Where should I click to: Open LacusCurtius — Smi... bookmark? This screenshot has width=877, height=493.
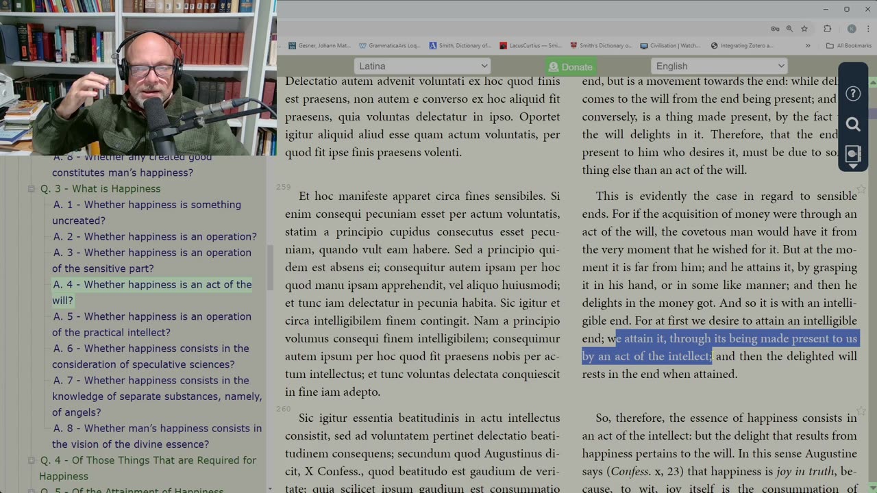(x=531, y=46)
